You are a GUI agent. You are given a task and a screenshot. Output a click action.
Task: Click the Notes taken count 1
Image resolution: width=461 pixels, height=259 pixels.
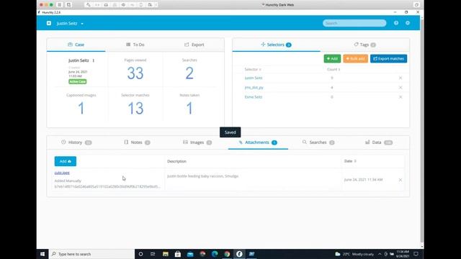[x=189, y=109]
